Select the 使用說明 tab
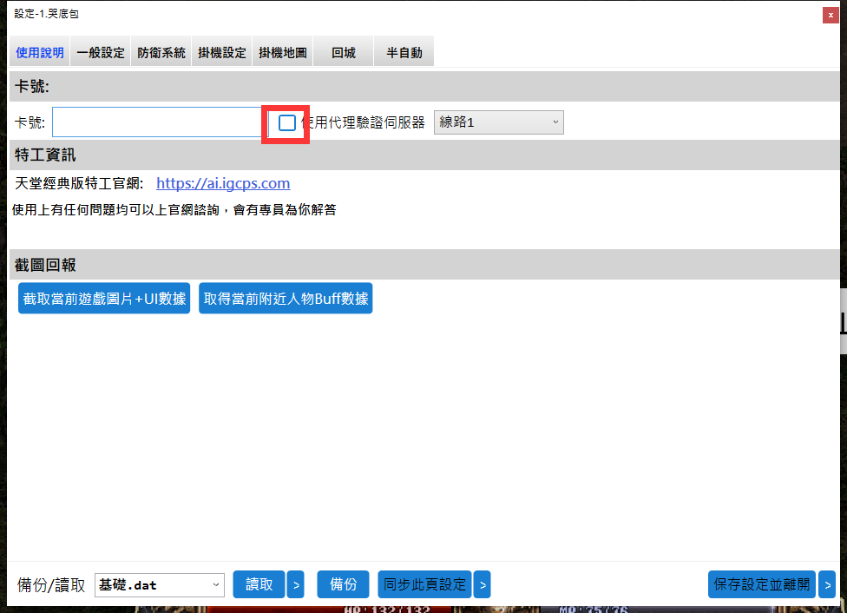 click(x=40, y=51)
